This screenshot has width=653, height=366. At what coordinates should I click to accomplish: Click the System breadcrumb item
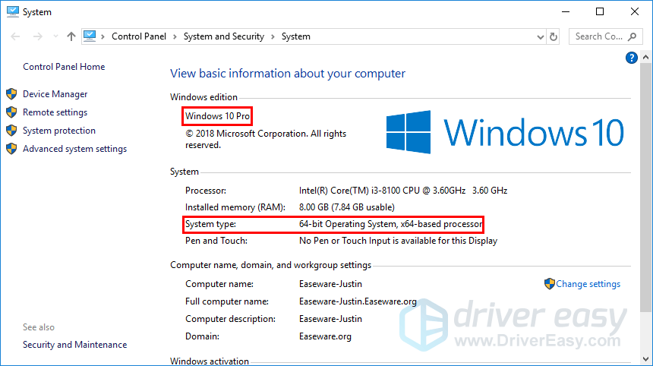(295, 36)
